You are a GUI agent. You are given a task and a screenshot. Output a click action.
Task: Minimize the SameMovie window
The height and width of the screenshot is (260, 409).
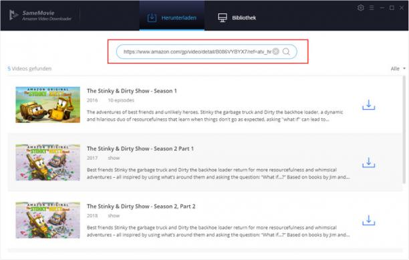point(382,8)
